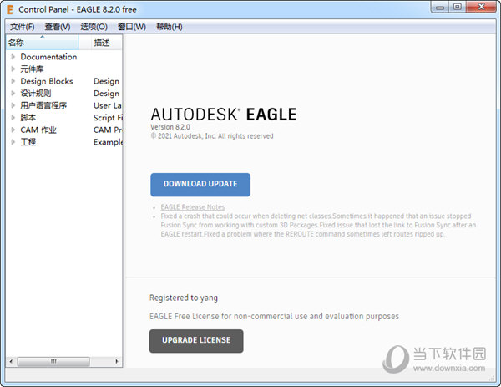Expand the Design Blocks tree node

(x=13, y=81)
